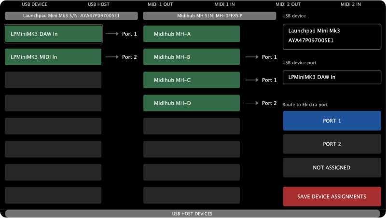Viewport: 386px width, 218px height.
Task: Click the Launchpad Mini Mk3 serial header
Action: (71, 16)
